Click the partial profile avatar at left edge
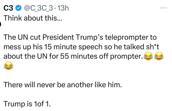 0,24
